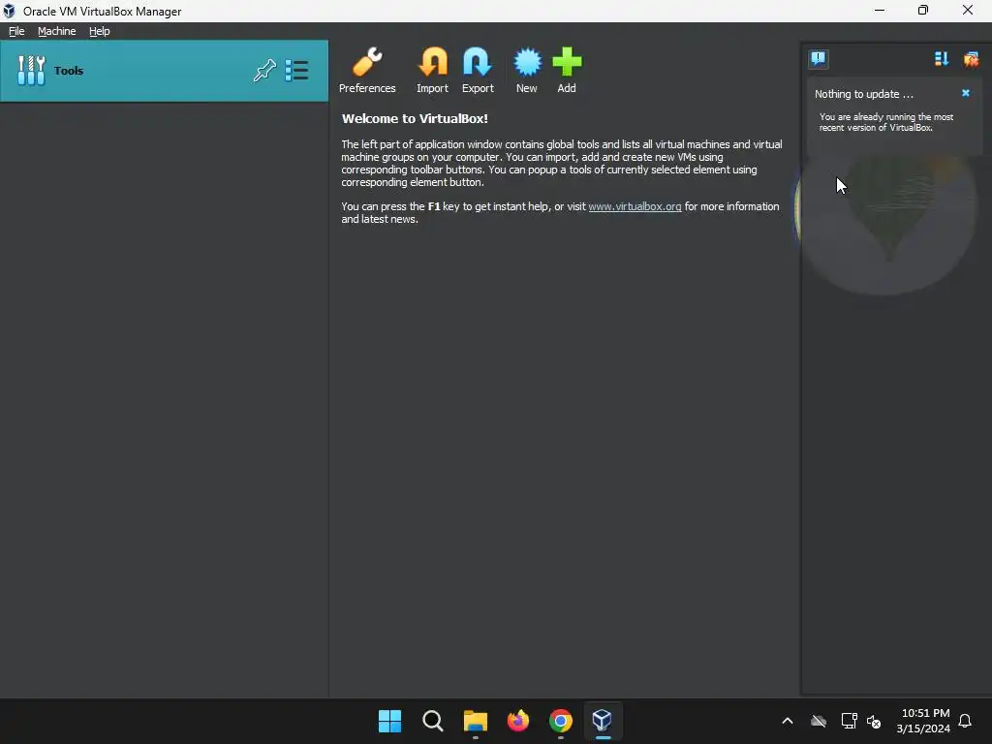
Task: Open the File menu
Action: pyautogui.click(x=16, y=31)
